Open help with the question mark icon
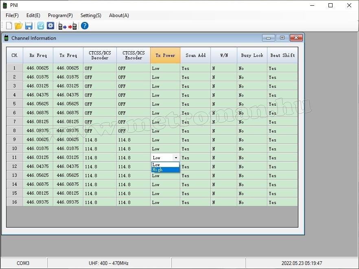Image resolution: width=359 pixels, height=269 pixels. point(85,26)
